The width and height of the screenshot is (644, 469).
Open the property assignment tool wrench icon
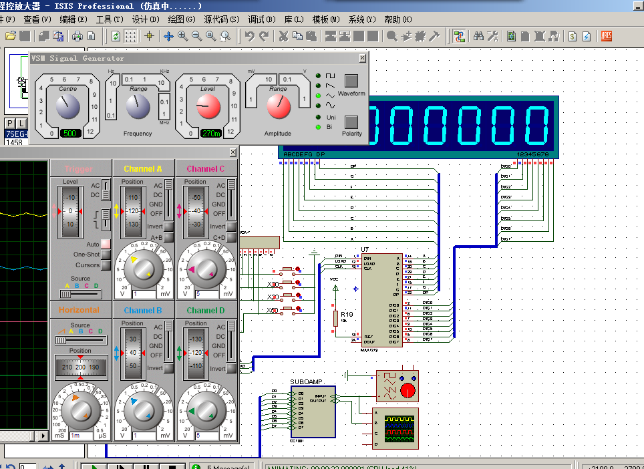(x=493, y=36)
